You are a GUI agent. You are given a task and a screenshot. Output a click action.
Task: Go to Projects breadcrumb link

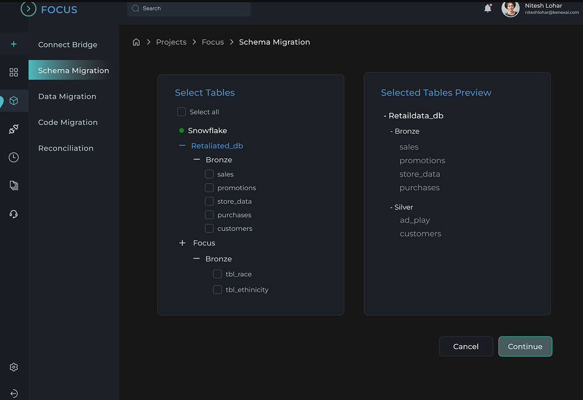point(172,42)
